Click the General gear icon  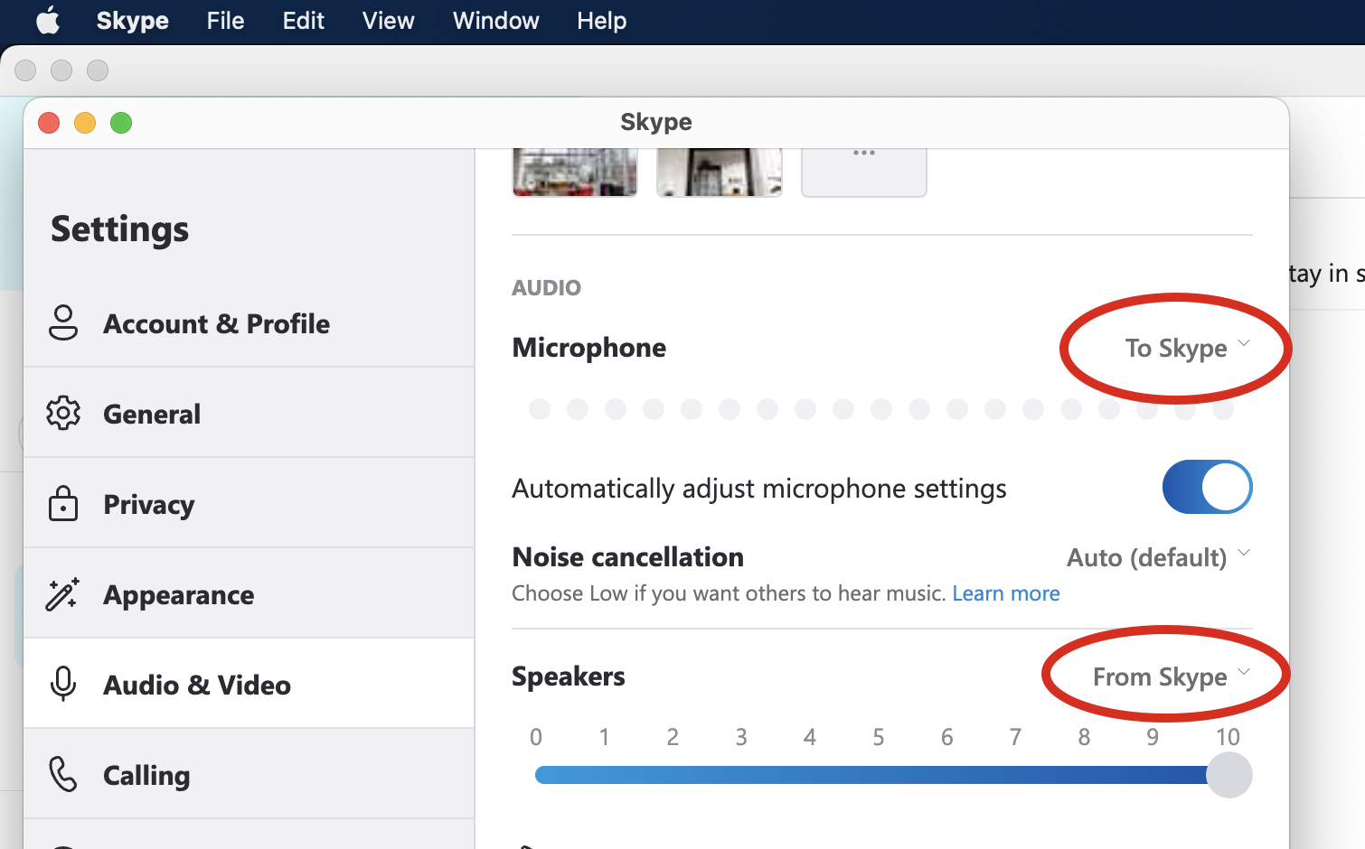(63, 414)
